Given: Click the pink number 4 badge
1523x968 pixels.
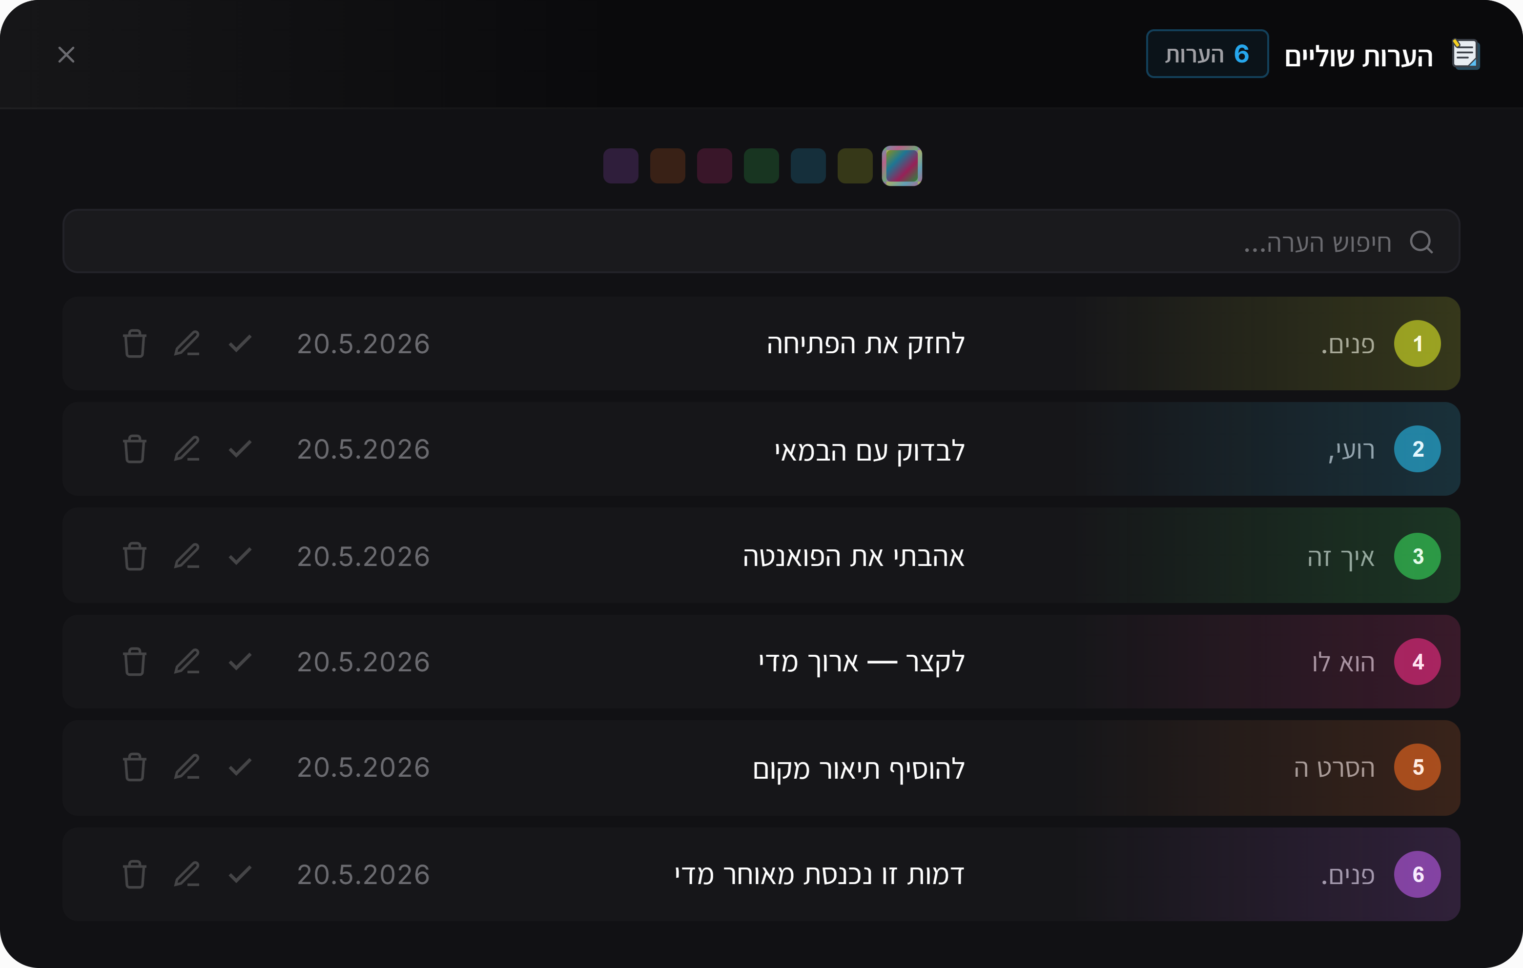Looking at the screenshot, I should pyautogui.click(x=1418, y=662).
